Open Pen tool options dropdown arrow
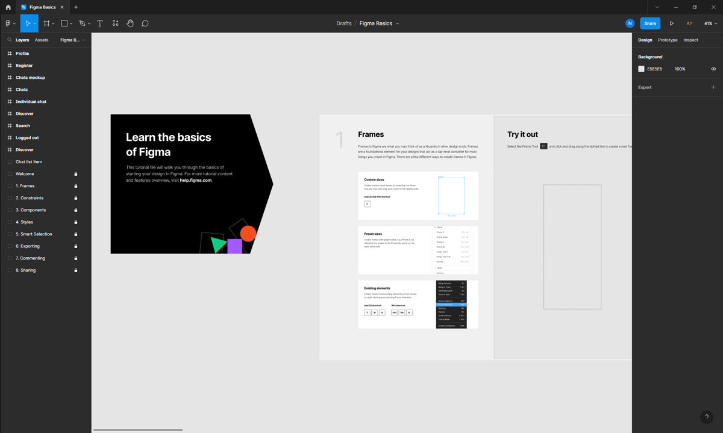This screenshot has width=723, height=433. pos(89,24)
